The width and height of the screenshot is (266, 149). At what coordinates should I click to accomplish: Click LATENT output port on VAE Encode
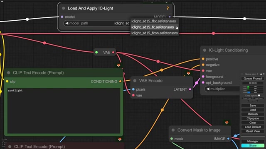tap(190, 89)
